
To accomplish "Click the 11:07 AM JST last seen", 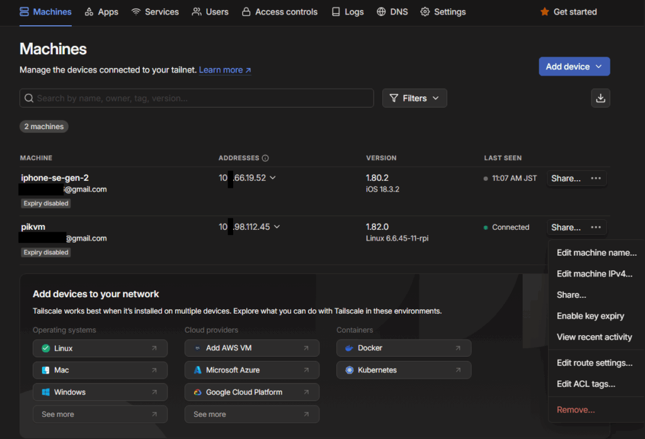I will 514,178.
